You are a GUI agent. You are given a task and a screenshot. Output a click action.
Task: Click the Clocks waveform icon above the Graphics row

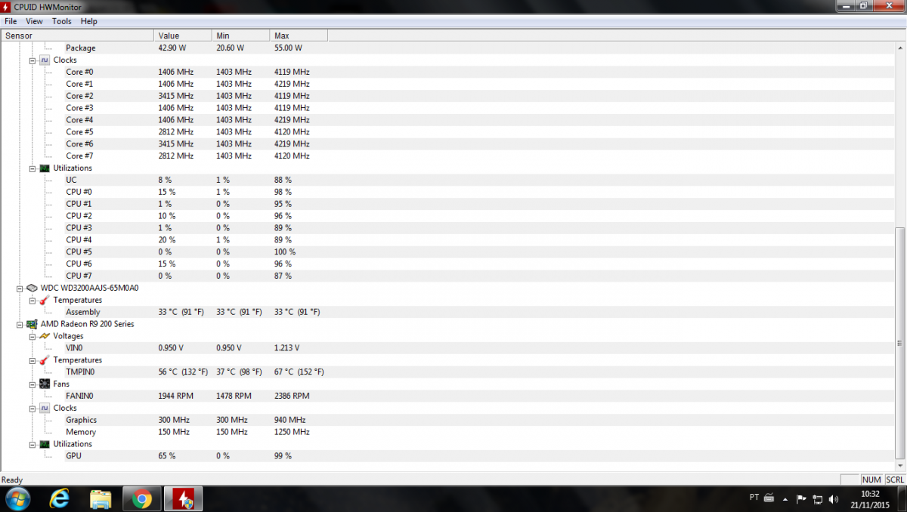[x=45, y=408]
